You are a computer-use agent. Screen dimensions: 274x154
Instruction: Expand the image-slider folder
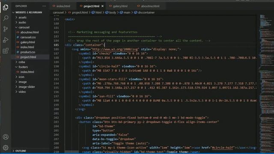(x=27, y=87)
